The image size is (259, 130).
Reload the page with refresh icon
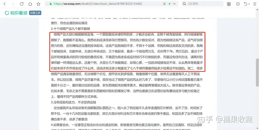coord(22,4)
